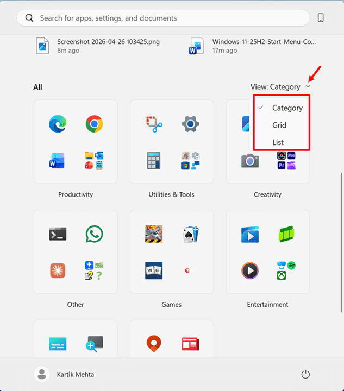
Task: Open Microsoft Word in Productivity group
Action: tap(57, 160)
